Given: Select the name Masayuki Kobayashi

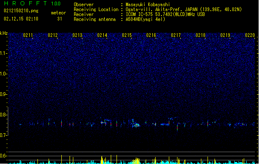Looking at the screenshot, I should [x=148, y=5].
